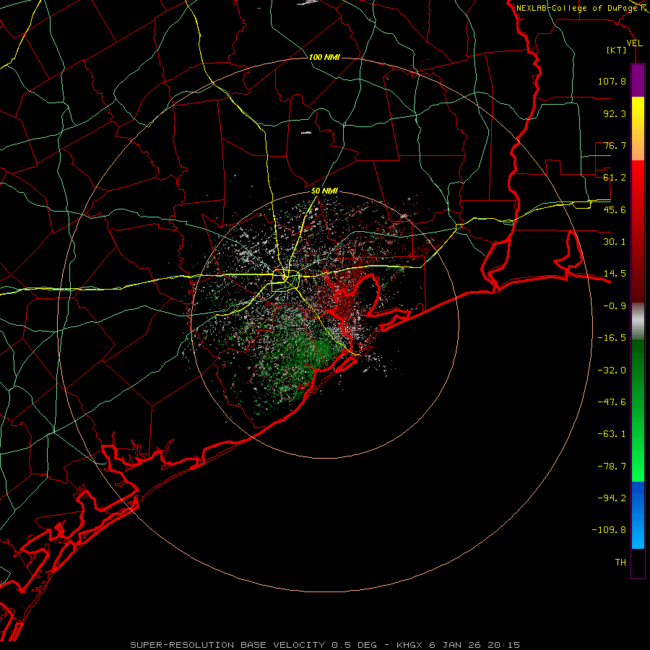The width and height of the screenshot is (650, 650).
Task: Click the -0.9 velocity scale label
Action: coord(615,306)
